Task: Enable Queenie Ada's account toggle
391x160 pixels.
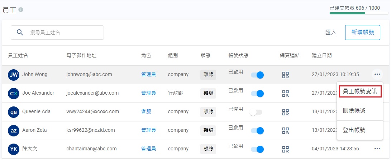Action: click(x=256, y=112)
